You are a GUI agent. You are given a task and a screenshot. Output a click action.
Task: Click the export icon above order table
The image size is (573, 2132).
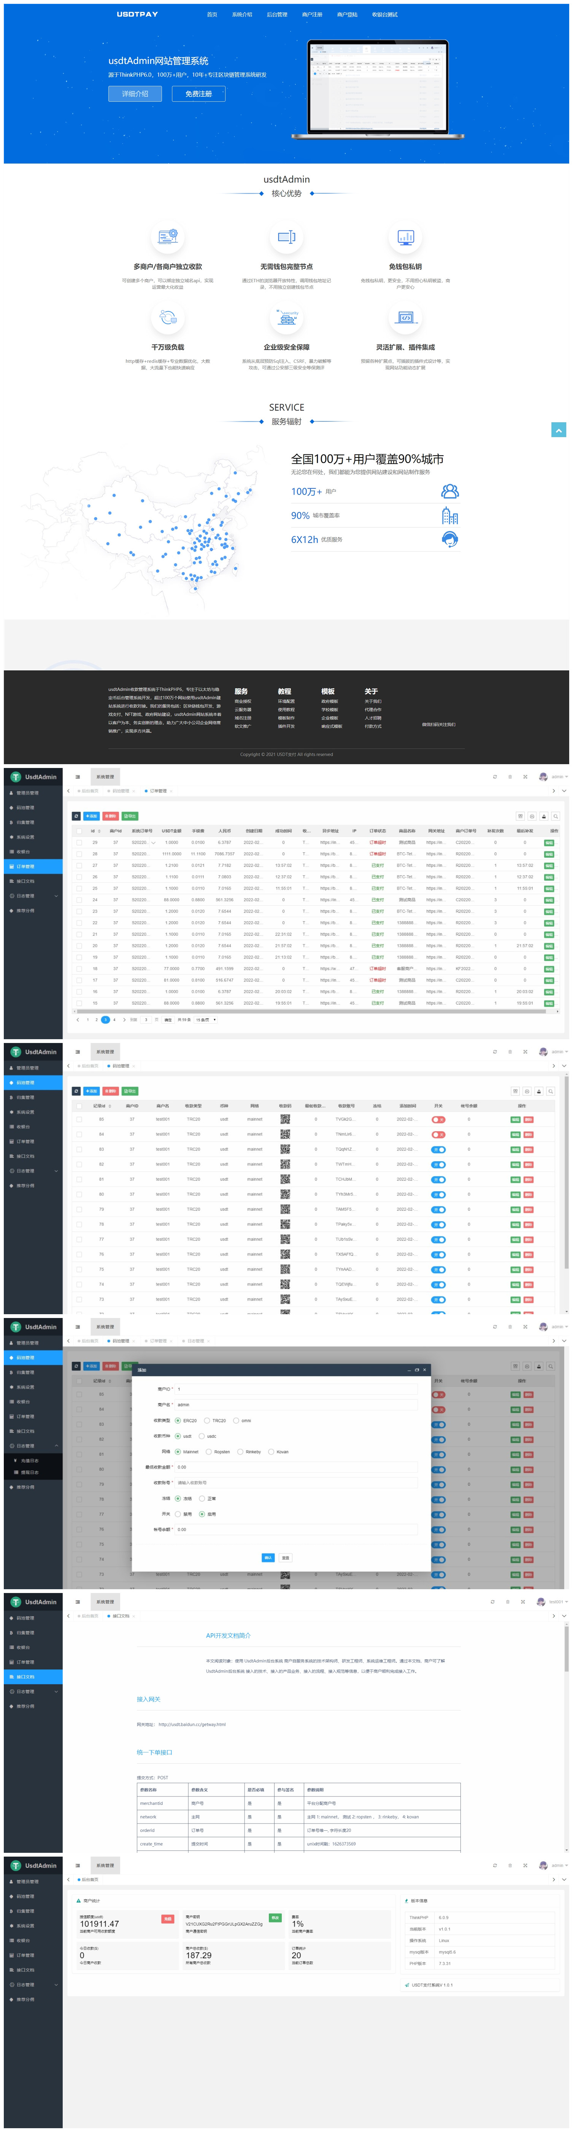(x=543, y=816)
